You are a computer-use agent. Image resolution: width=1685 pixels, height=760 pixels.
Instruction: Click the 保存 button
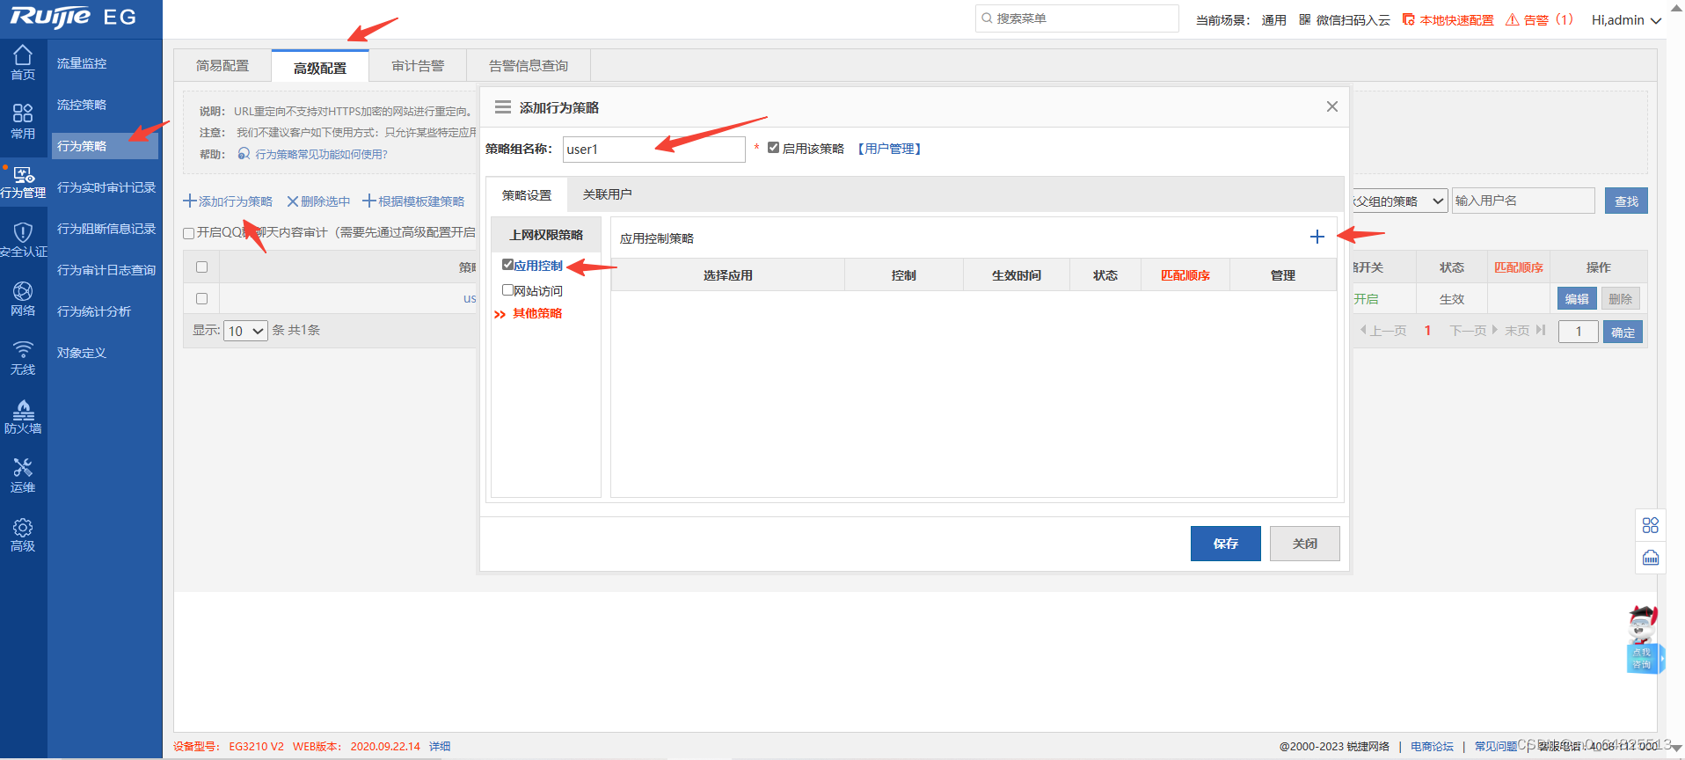pos(1226,544)
